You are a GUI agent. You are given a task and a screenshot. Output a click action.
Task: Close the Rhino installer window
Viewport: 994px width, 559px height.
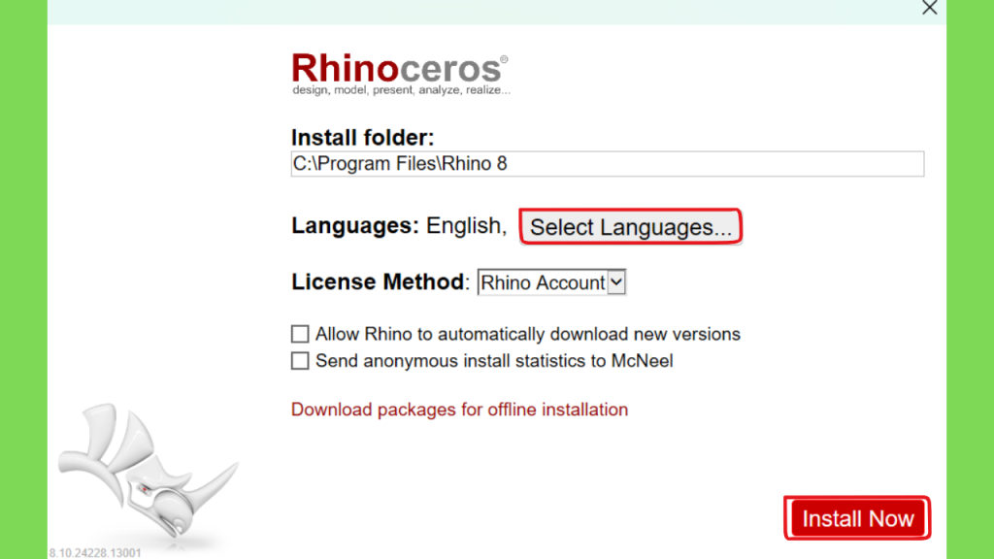[929, 8]
